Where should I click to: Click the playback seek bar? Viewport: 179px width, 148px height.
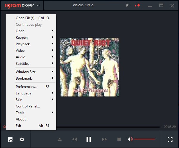(x=108, y=127)
